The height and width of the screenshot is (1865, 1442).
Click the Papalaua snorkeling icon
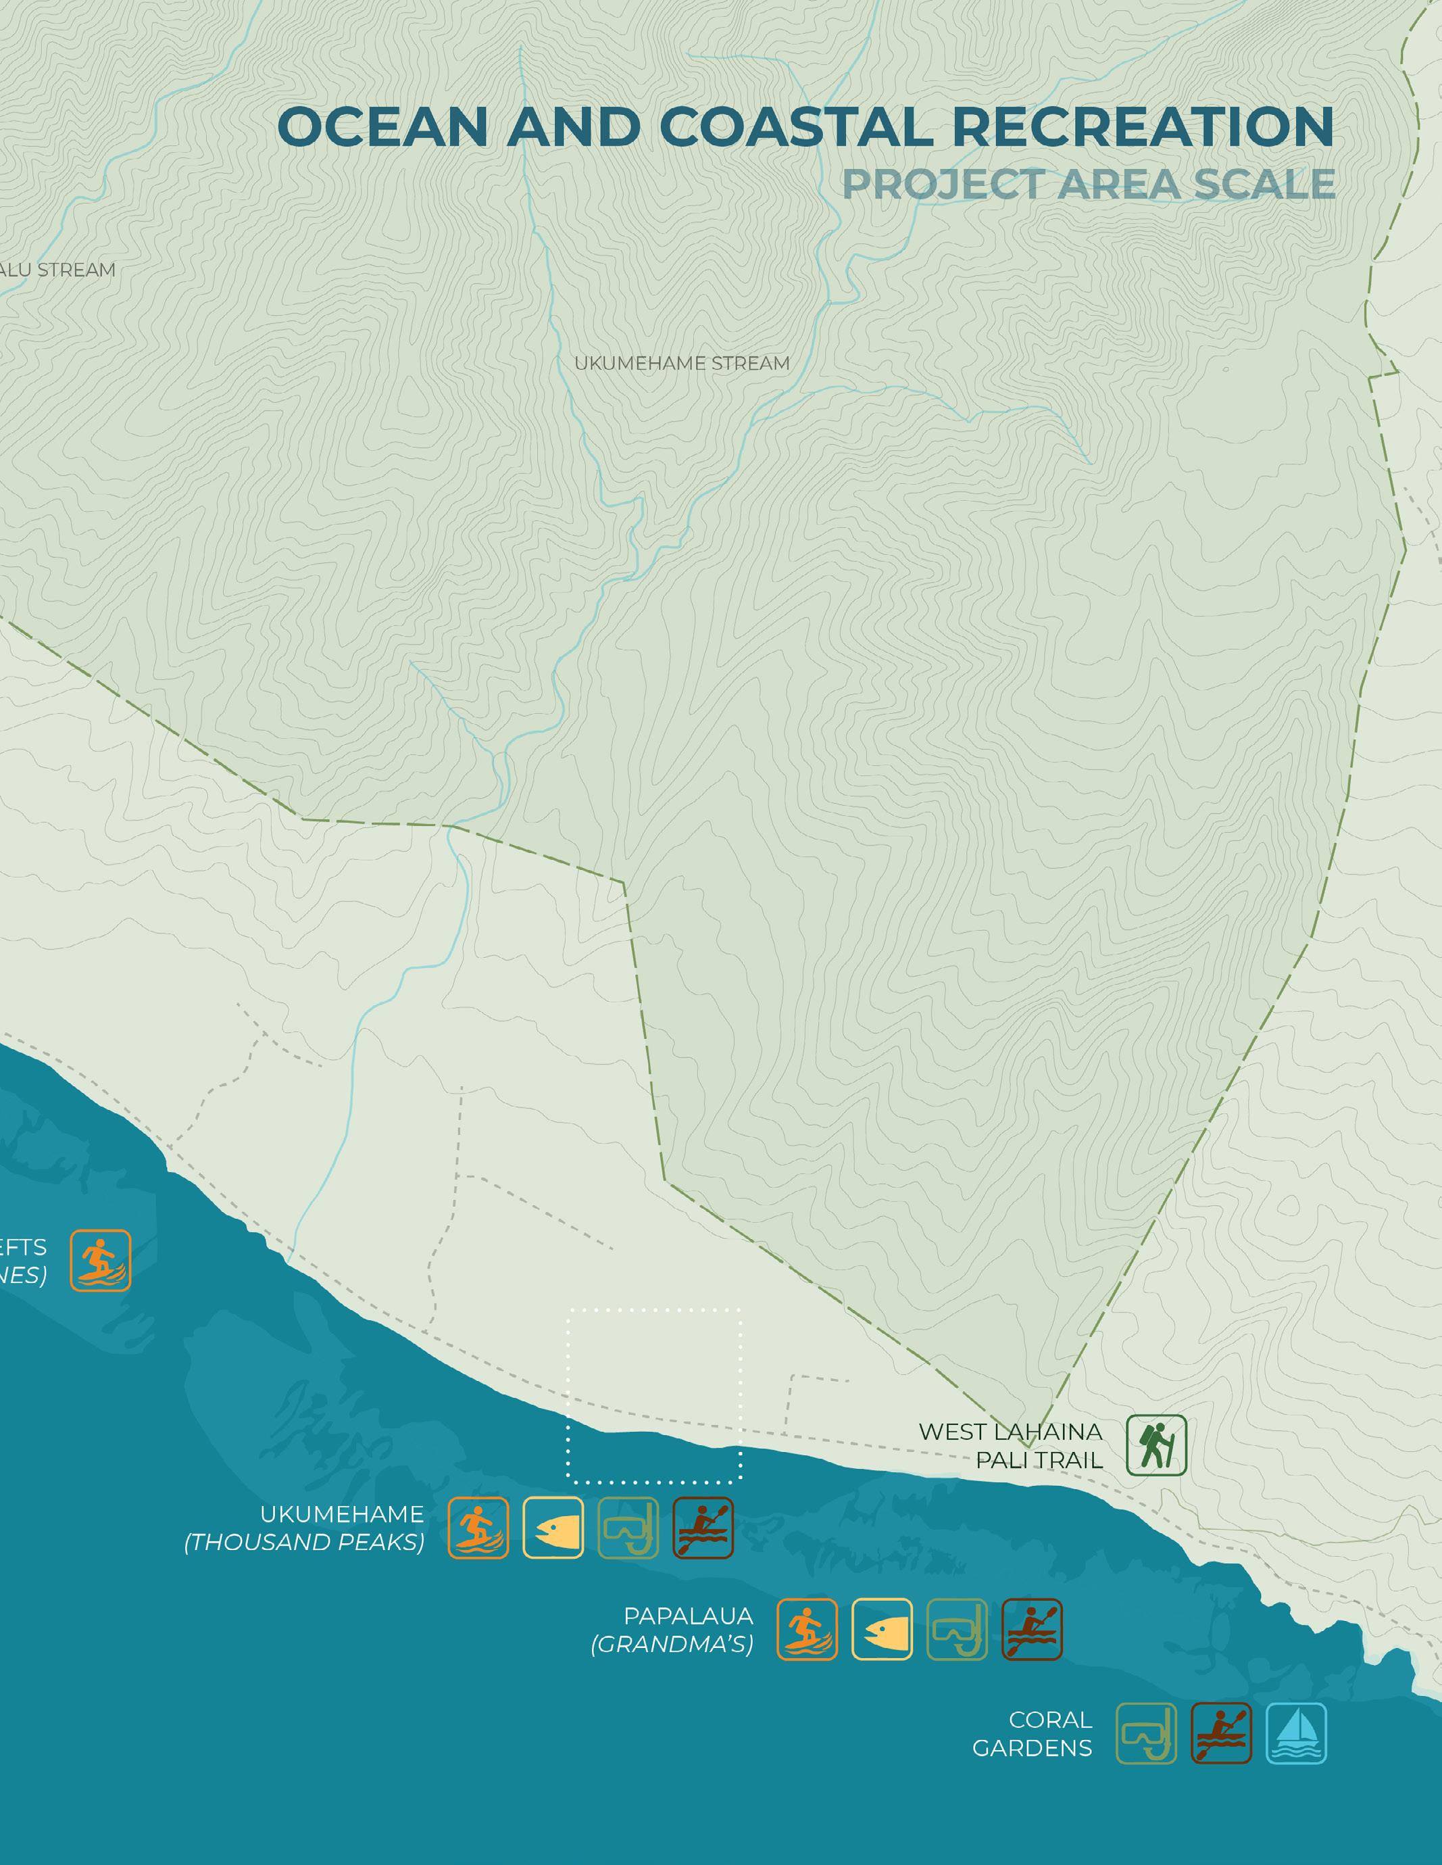click(957, 1629)
